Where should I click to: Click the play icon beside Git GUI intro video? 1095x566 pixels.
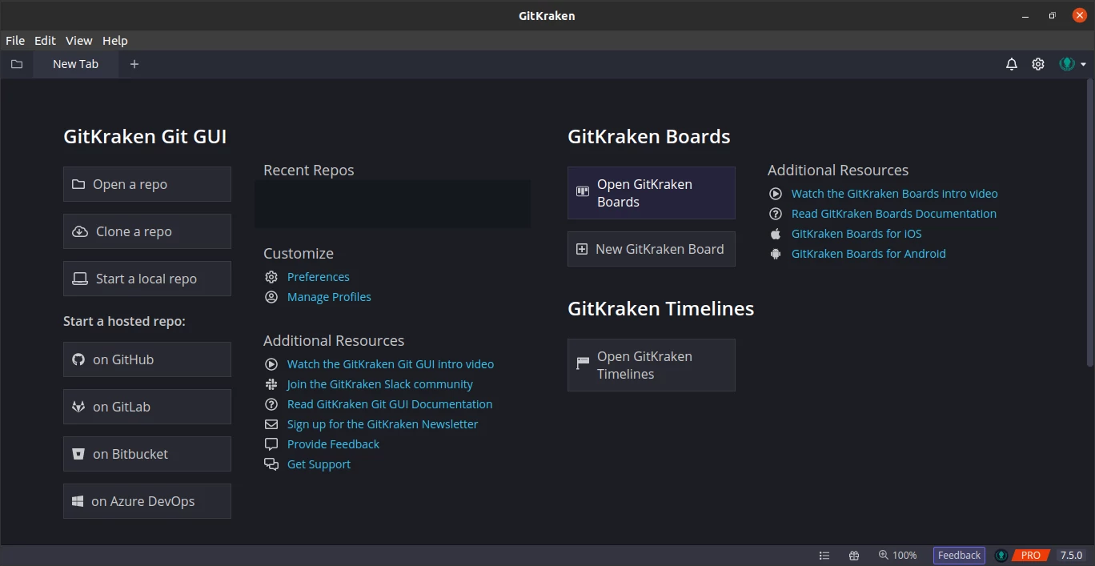point(271,364)
